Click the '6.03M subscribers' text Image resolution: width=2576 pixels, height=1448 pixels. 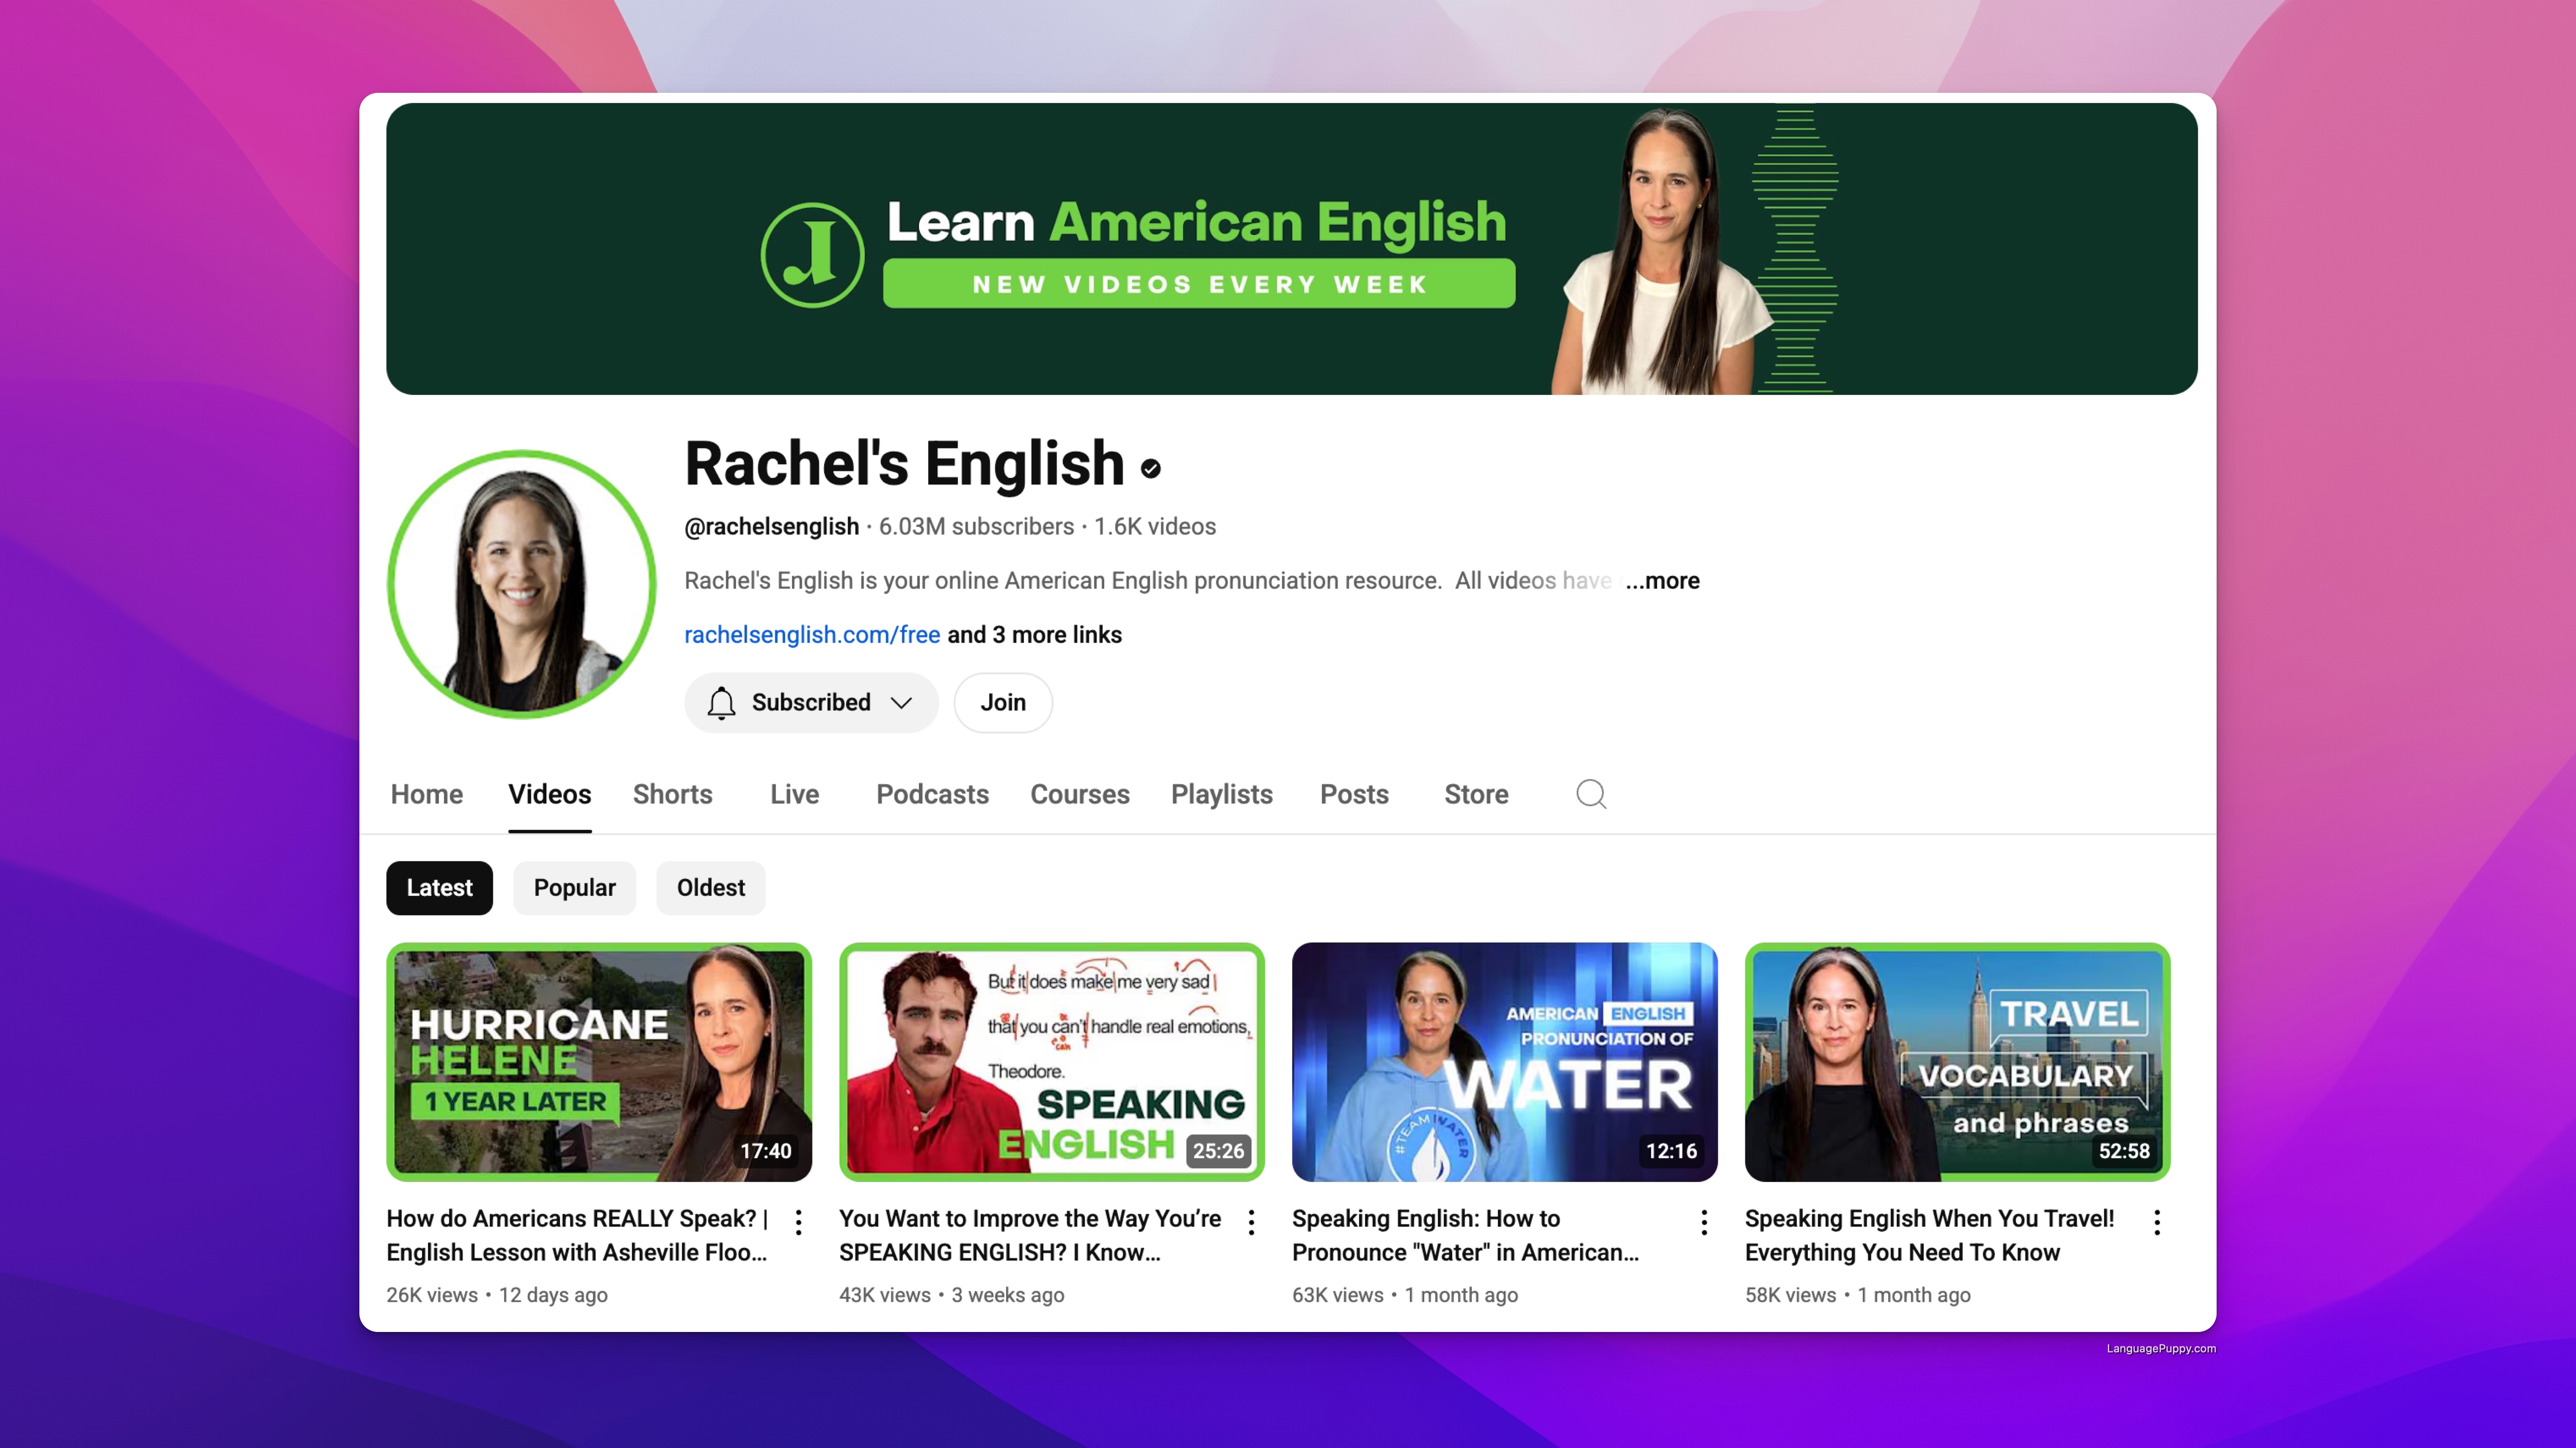tap(977, 527)
